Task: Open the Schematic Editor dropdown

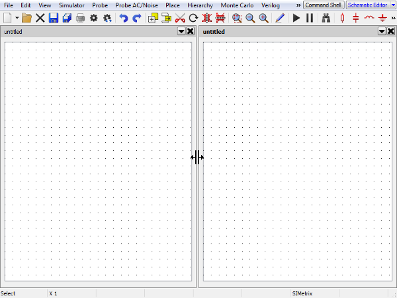Action: click(369, 5)
